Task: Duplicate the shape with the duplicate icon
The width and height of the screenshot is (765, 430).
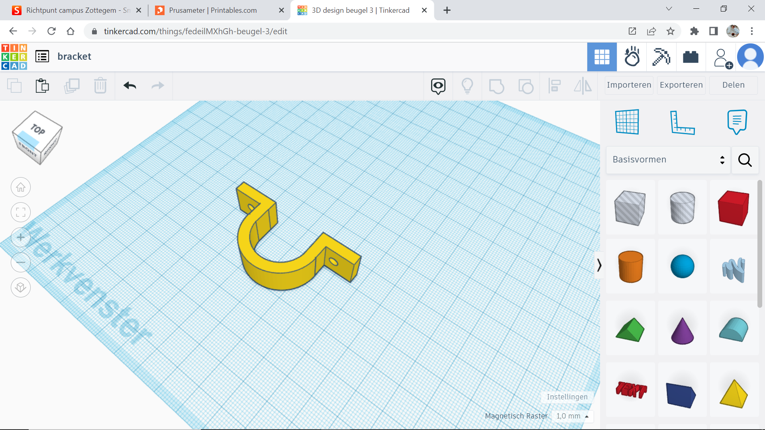Action: pos(72,86)
